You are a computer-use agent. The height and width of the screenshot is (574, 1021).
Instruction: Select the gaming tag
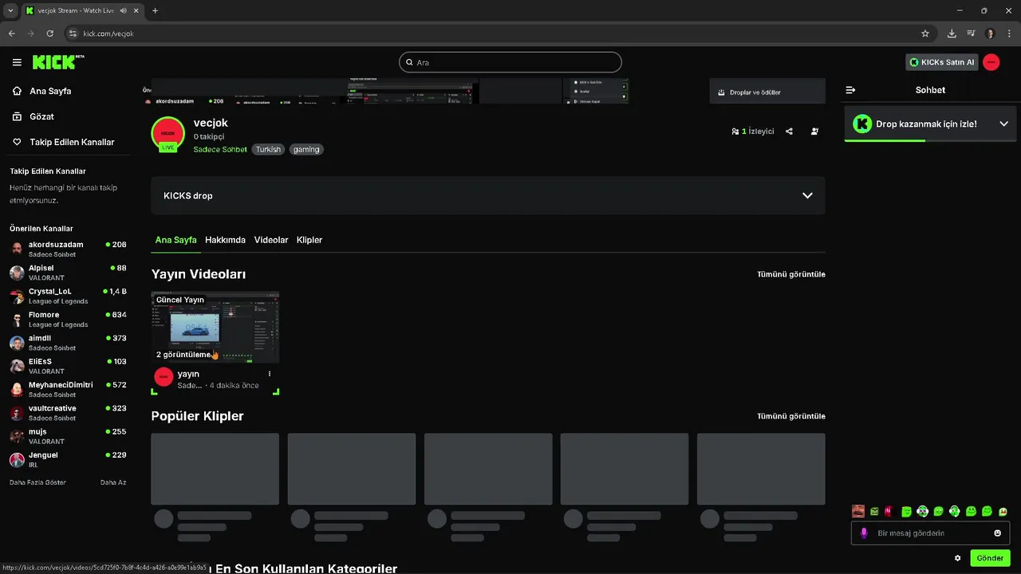tap(306, 149)
